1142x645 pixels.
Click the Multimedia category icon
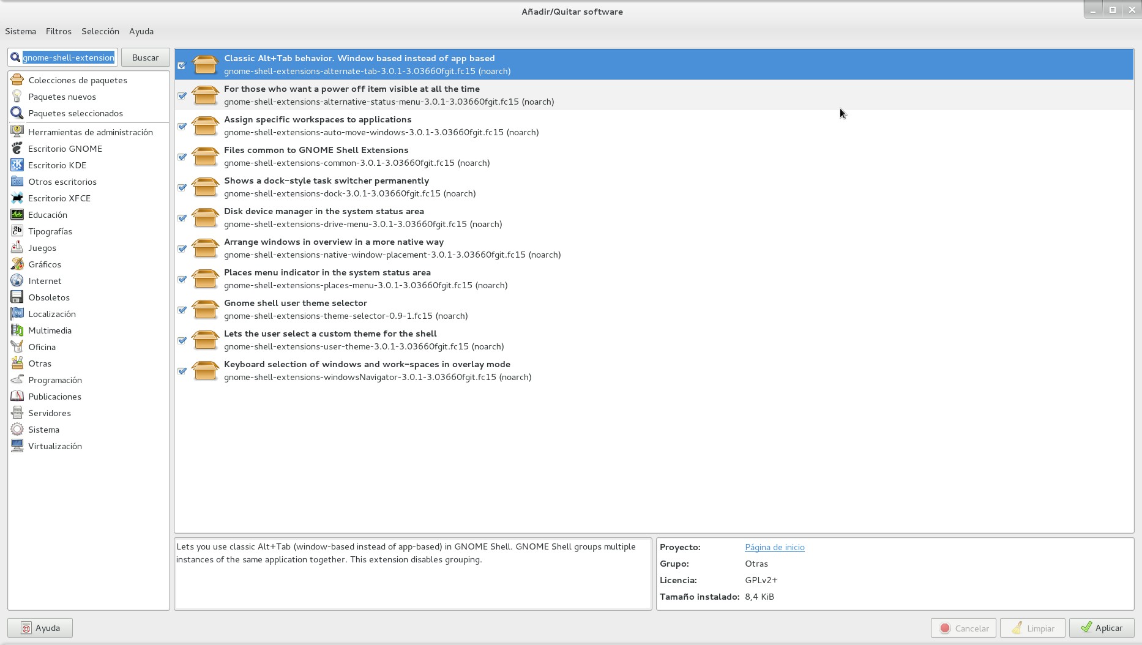pyautogui.click(x=17, y=330)
